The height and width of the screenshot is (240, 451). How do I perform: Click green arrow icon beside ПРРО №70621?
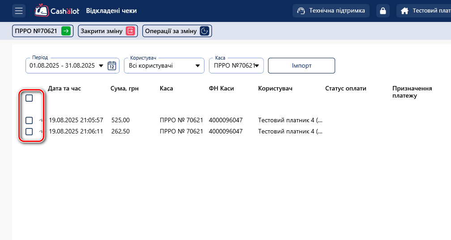click(66, 31)
